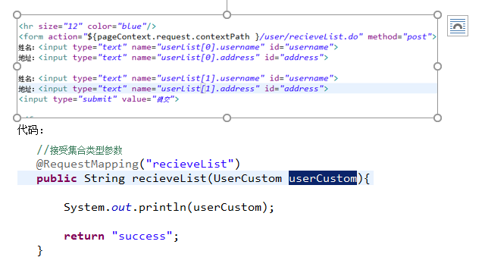Click the left-middle resize handle
485x276 pixels.
click(17, 67)
